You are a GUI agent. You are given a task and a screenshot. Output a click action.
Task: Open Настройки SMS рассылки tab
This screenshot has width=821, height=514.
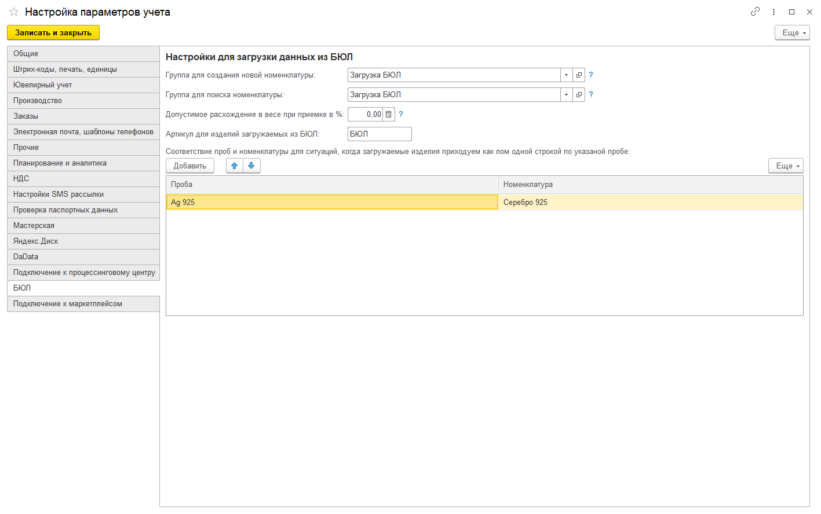[x=83, y=194]
